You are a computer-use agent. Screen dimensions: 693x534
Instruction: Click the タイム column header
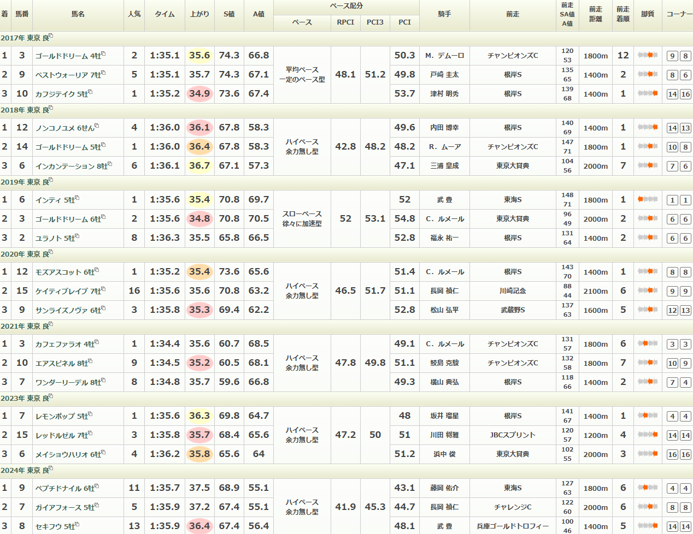tap(165, 14)
